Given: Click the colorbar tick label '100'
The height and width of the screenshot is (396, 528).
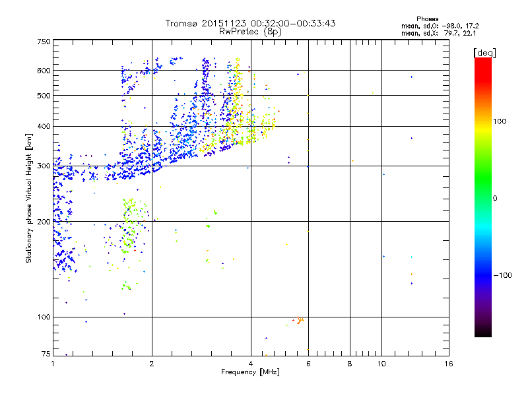Looking at the screenshot, I should pos(500,121).
